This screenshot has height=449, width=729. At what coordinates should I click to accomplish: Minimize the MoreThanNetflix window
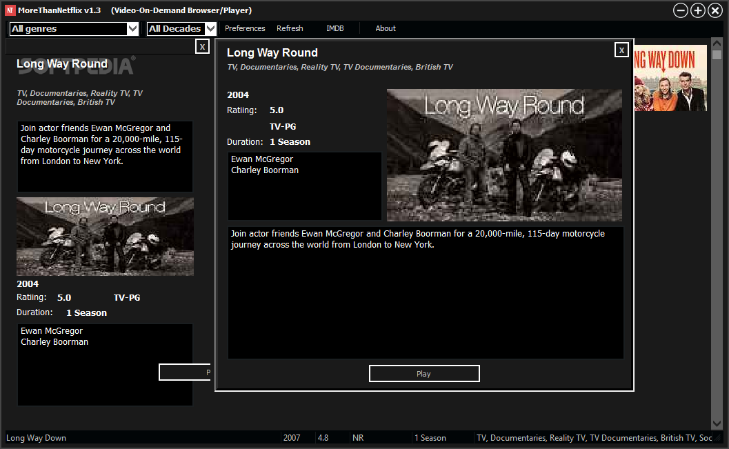[x=681, y=10]
